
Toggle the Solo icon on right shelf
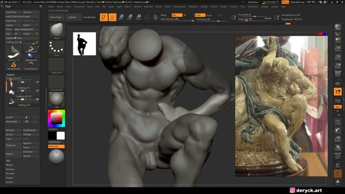click(x=337, y=182)
